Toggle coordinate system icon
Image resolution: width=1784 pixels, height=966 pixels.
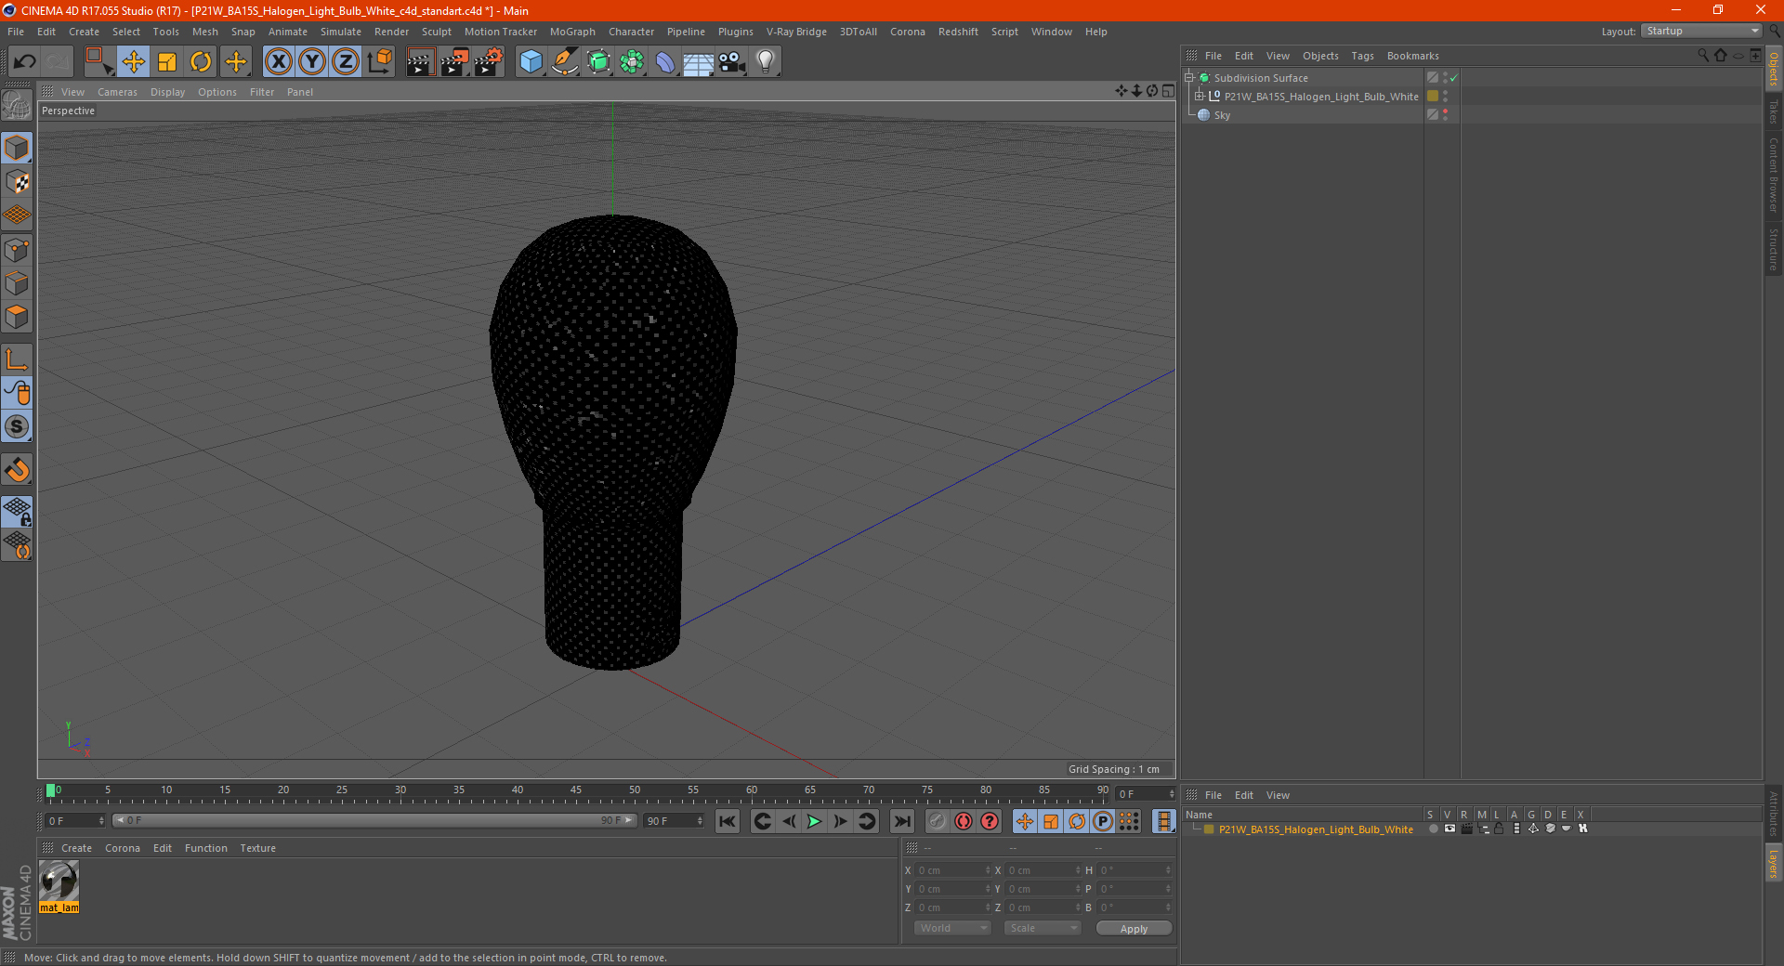(x=380, y=62)
